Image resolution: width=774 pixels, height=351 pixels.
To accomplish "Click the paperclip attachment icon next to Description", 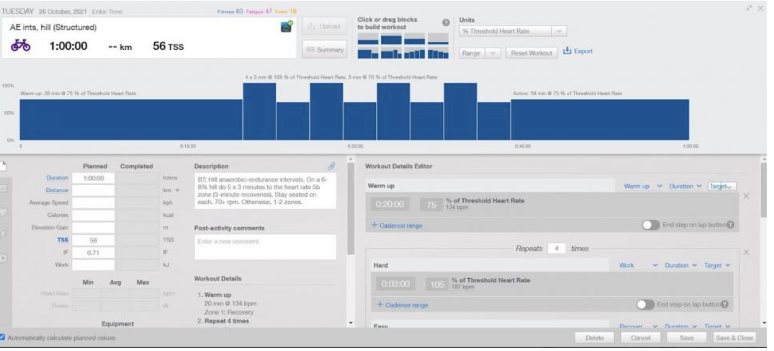I will pos(332,166).
